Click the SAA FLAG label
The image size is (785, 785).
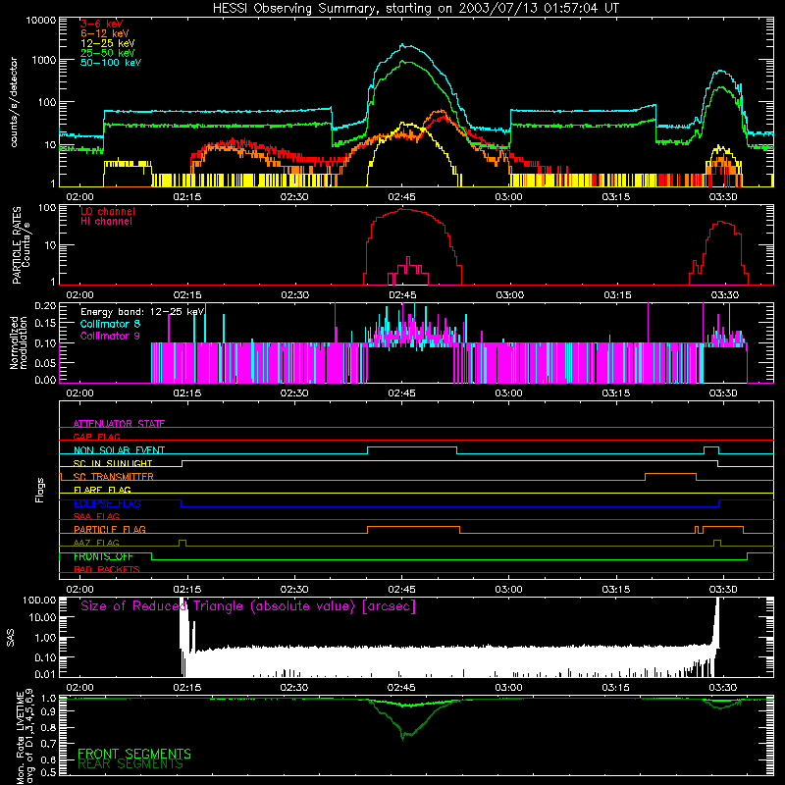coord(96,516)
